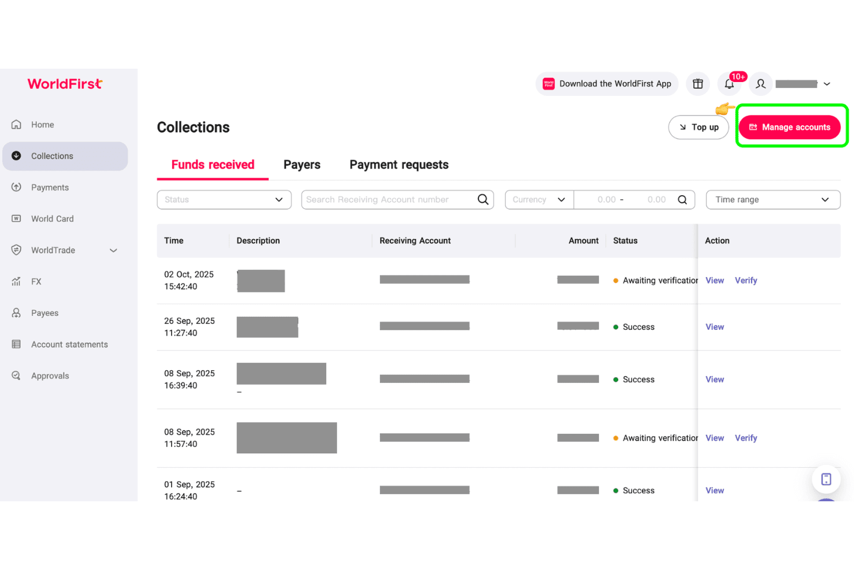This screenshot has height=570, width=855.
Task: Click Download the WorldFirst App
Action: tap(607, 84)
